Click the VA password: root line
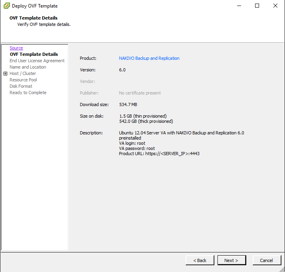 [x=137, y=148]
